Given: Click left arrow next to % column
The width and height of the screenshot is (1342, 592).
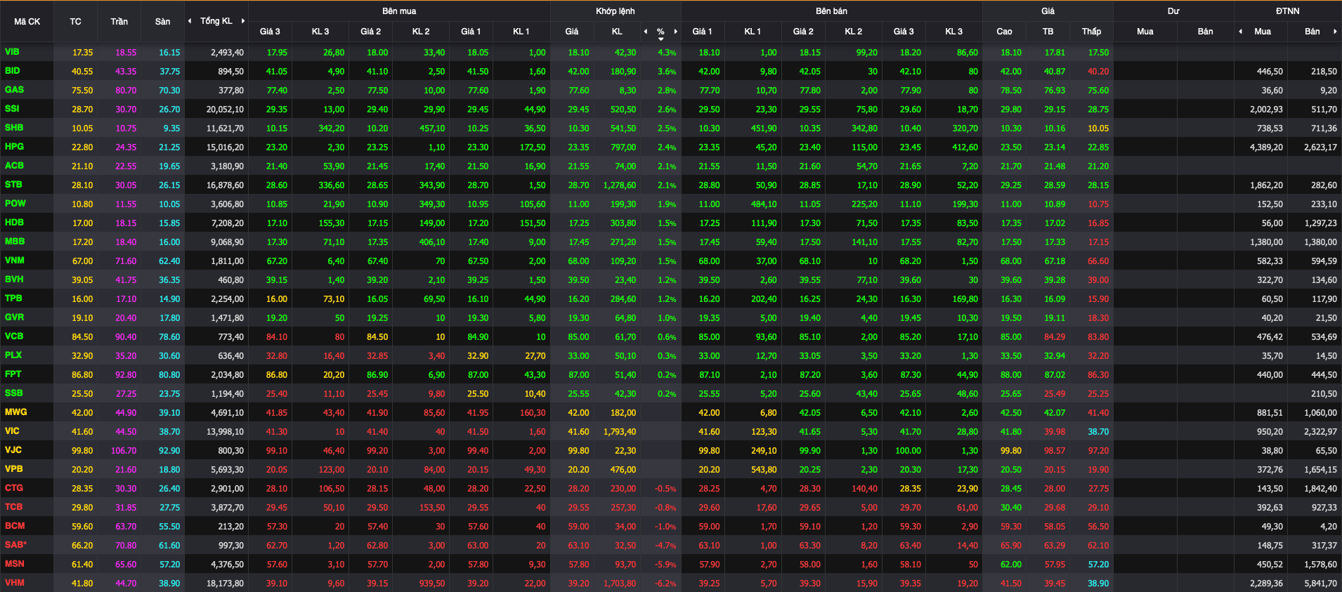Looking at the screenshot, I should tap(646, 32).
